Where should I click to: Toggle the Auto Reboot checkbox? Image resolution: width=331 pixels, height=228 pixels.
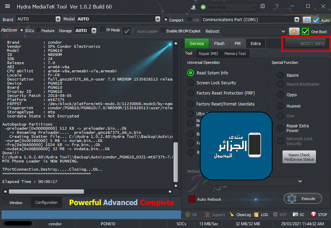pos(192,199)
